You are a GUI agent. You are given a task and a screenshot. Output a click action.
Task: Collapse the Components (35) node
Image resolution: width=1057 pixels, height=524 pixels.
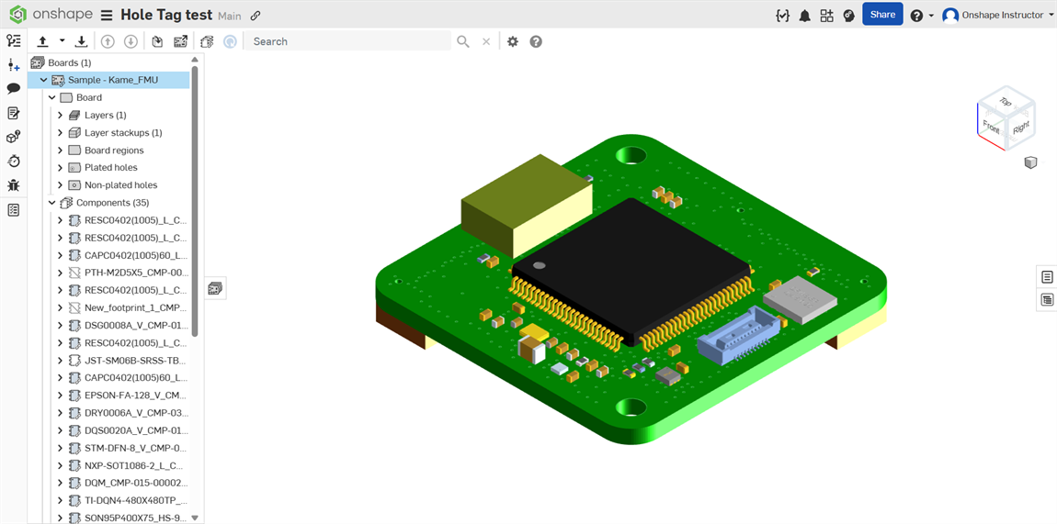click(x=52, y=203)
